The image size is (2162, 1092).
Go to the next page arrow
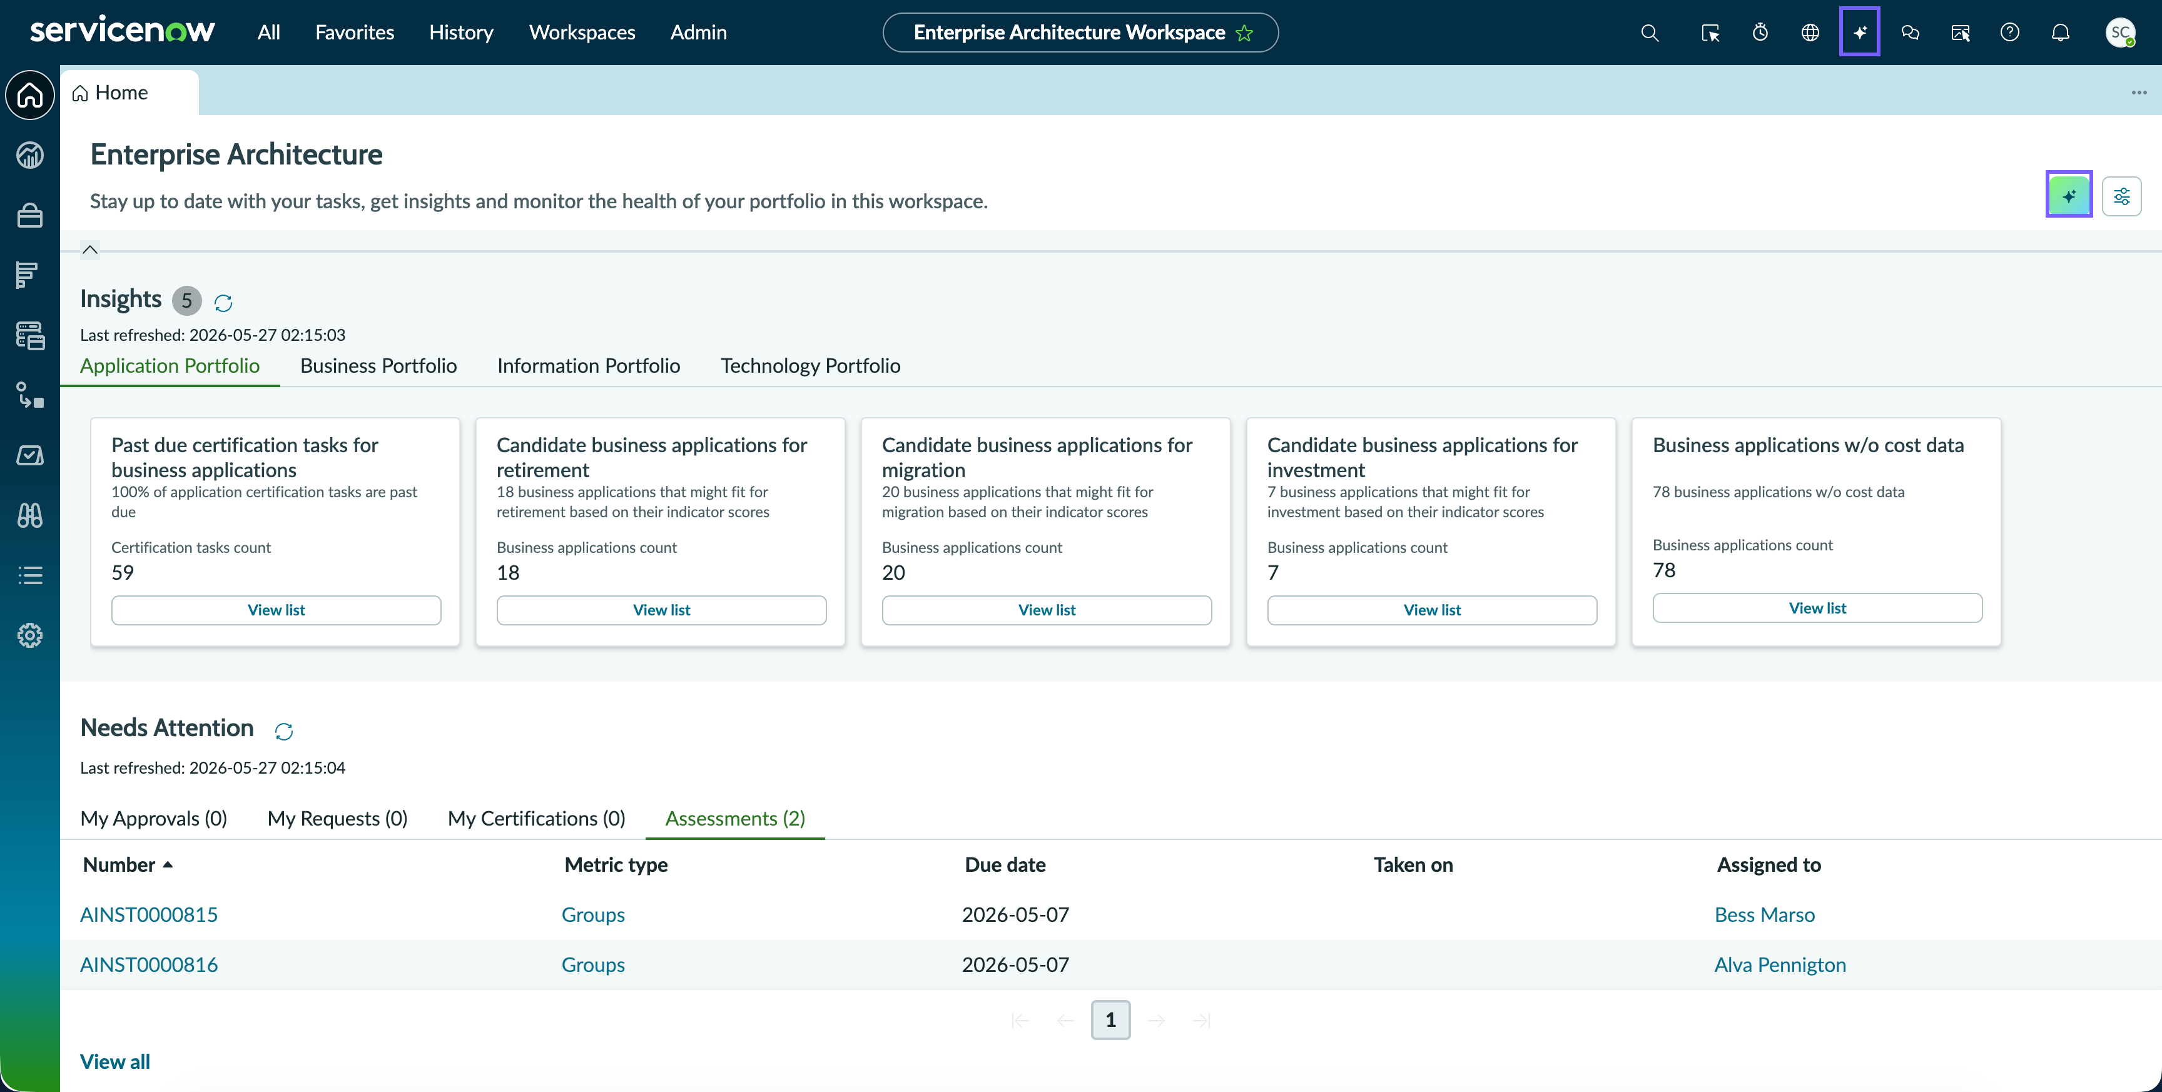point(1155,1021)
